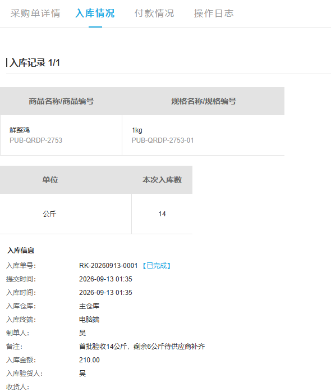Viewport: 331px width, 391px height.
Task: Click the 备注 label
Action: pyautogui.click(x=14, y=347)
